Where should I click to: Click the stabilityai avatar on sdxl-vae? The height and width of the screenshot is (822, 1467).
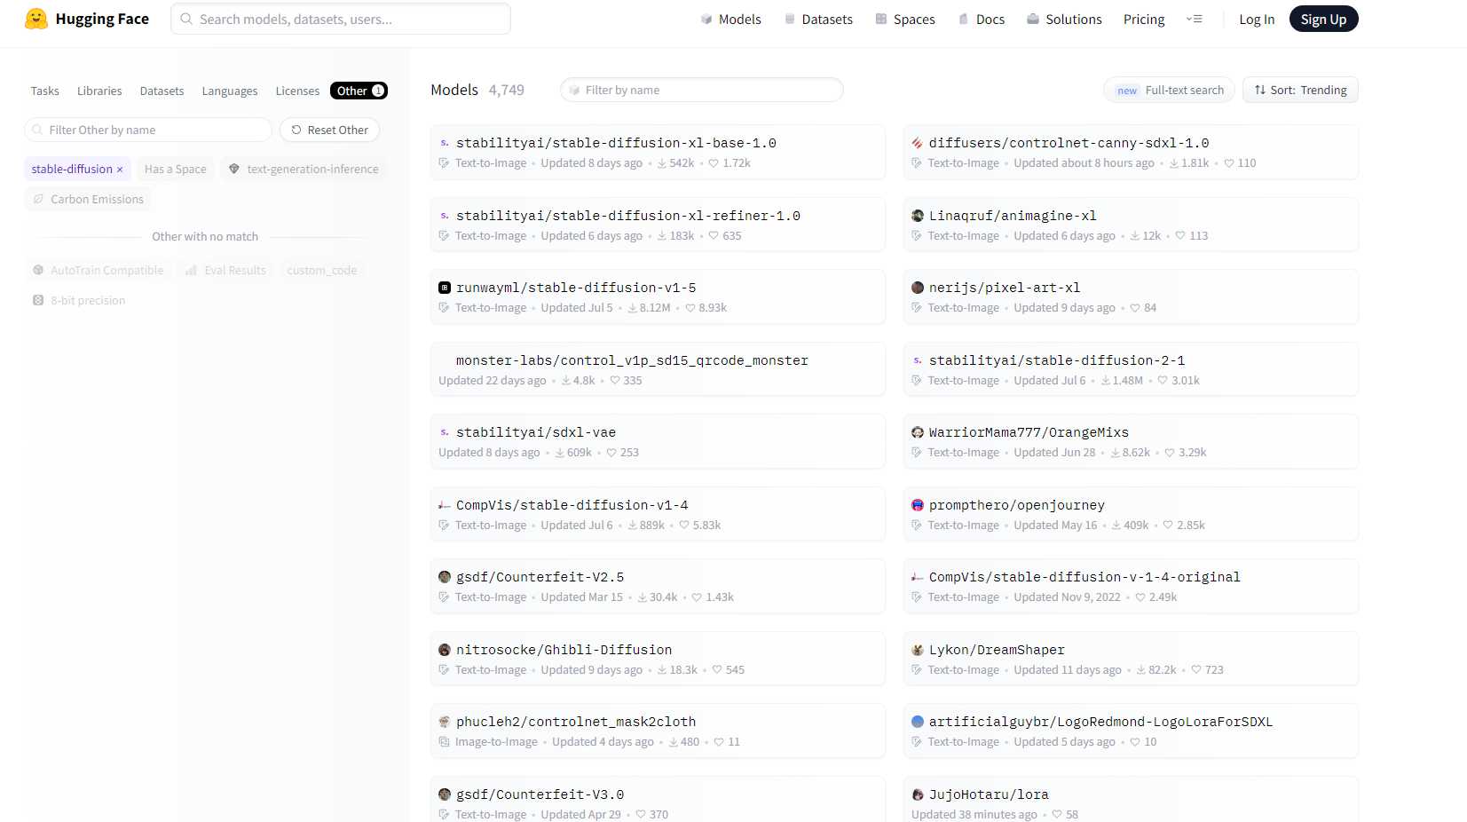[445, 432]
